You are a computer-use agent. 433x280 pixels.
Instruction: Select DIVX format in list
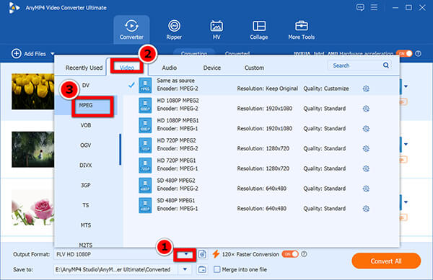point(86,165)
